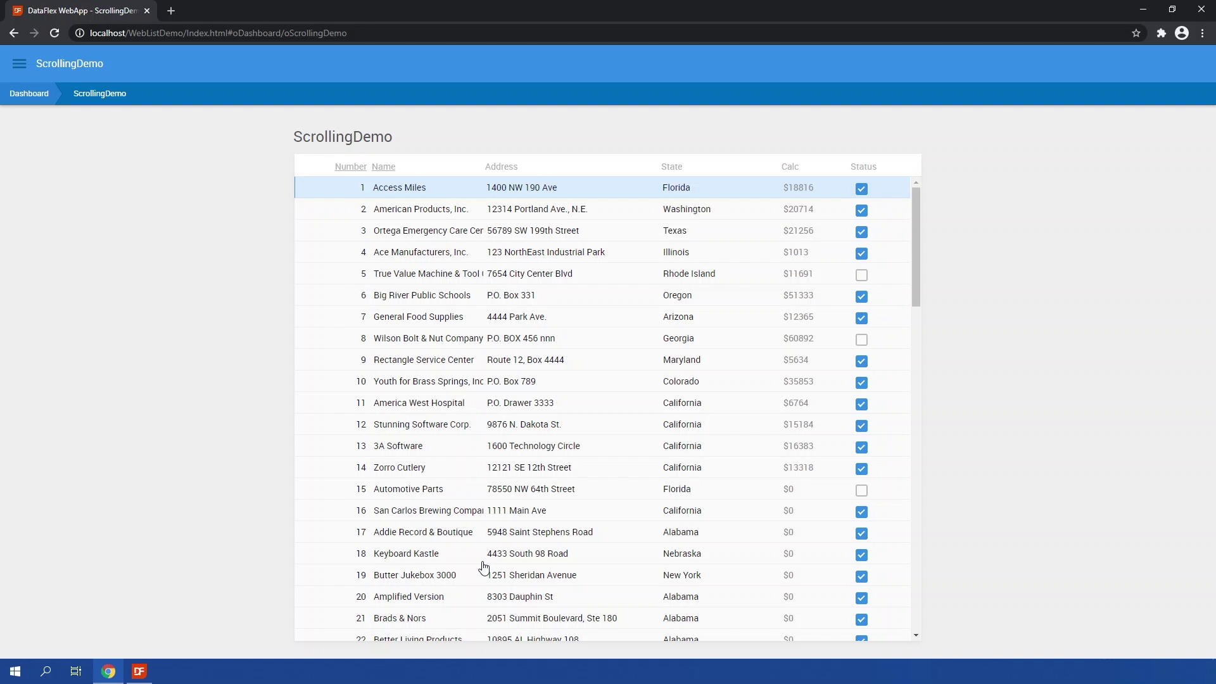This screenshot has height=684, width=1216.
Task: Check status for Automotive Parts row
Action: click(861, 490)
